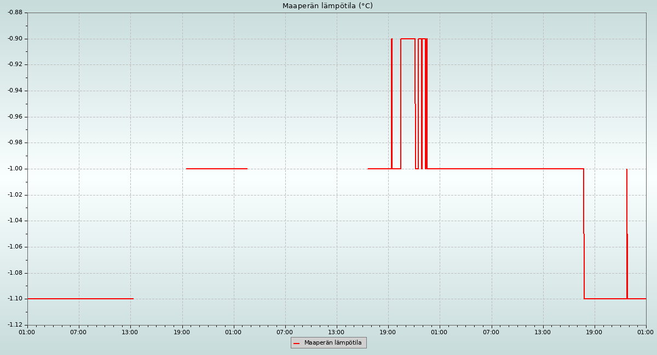Click the chart title Maaperän lämpötila (°C)
Screen dimensions: 657x355
pos(327,6)
